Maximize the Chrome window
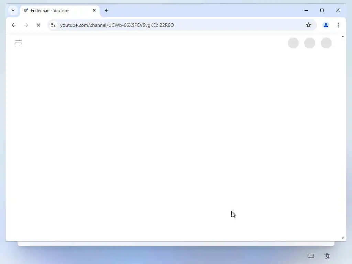 pyautogui.click(x=322, y=10)
